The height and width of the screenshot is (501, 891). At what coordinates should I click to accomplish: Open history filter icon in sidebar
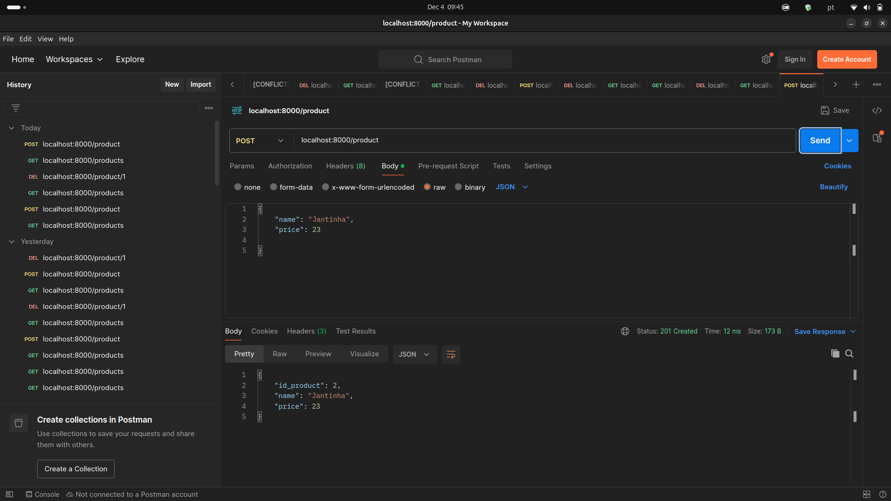tap(16, 108)
